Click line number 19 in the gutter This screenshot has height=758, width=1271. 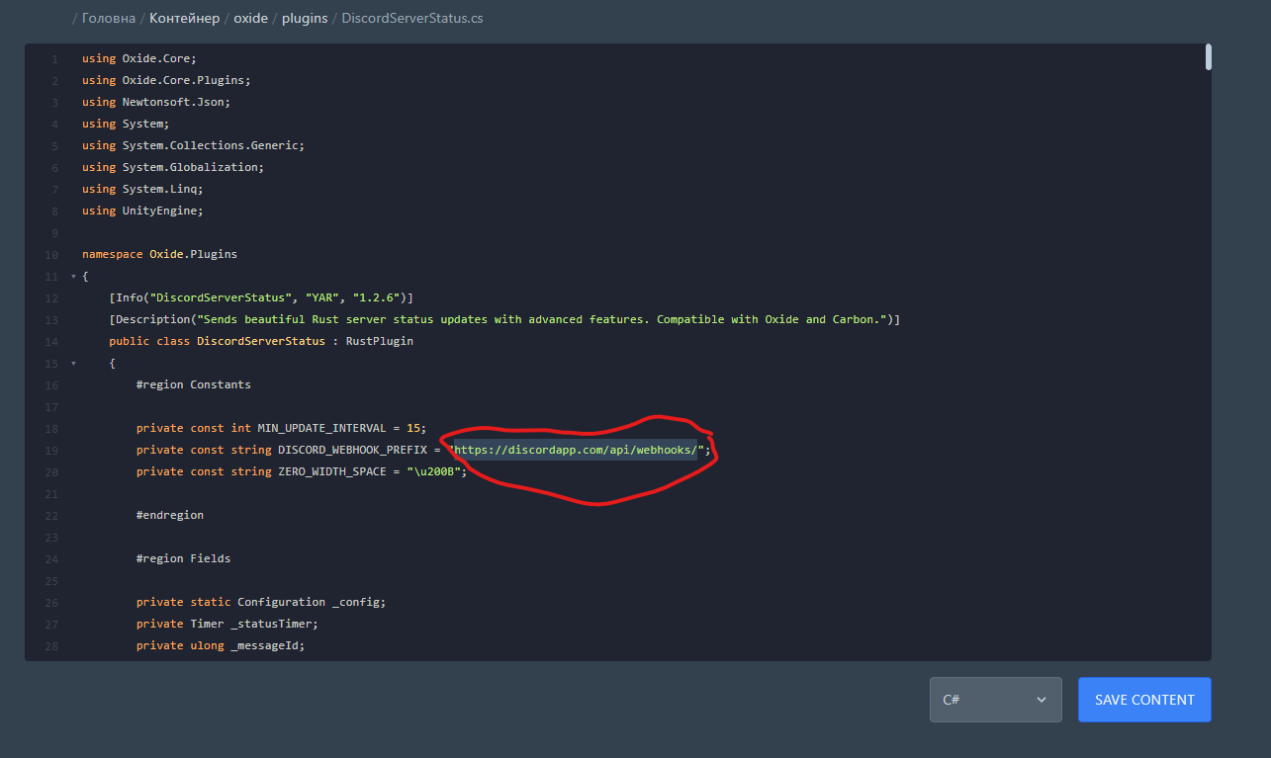pyautogui.click(x=52, y=451)
